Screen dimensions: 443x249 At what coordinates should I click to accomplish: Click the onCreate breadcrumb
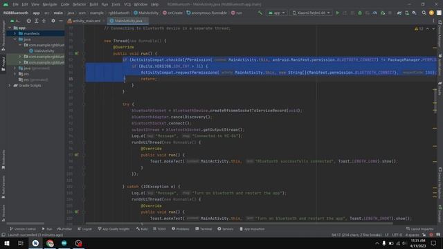tap(172, 12)
